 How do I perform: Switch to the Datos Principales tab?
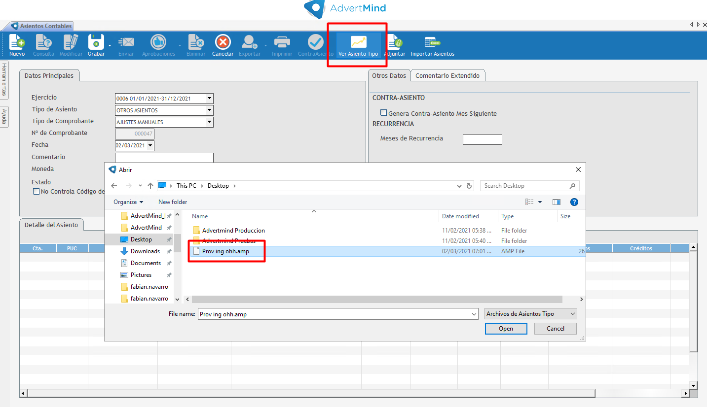coord(49,75)
